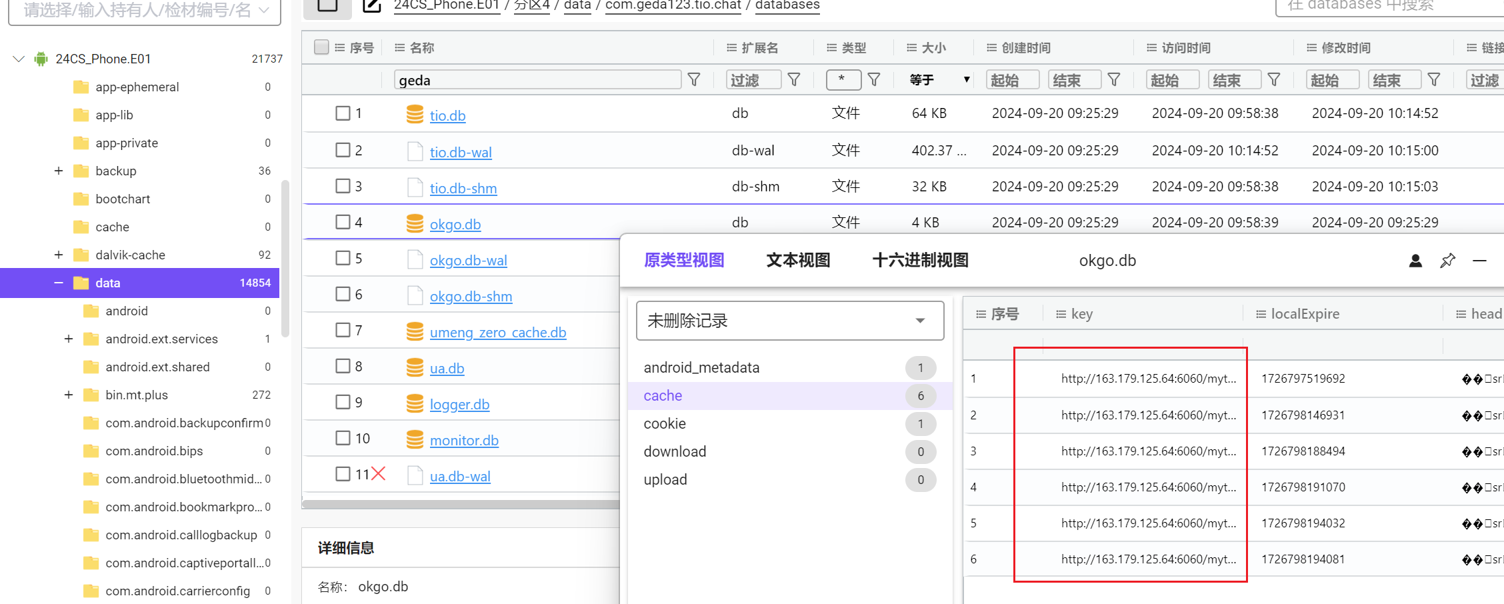This screenshot has height=604, width=1504.
Task: Click the file icon beside tio.db-wal
Action: (x=415, y=151)
